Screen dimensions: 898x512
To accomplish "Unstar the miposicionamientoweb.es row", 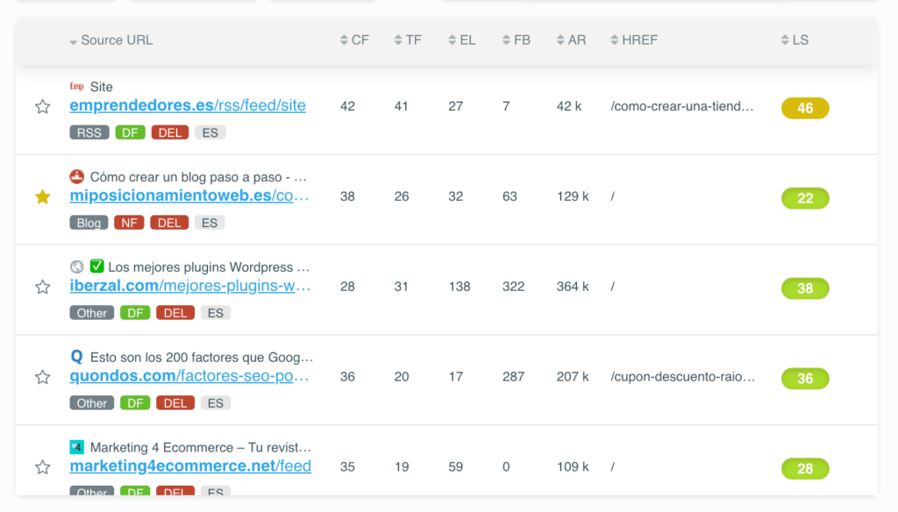I will (x=42, y=197).
